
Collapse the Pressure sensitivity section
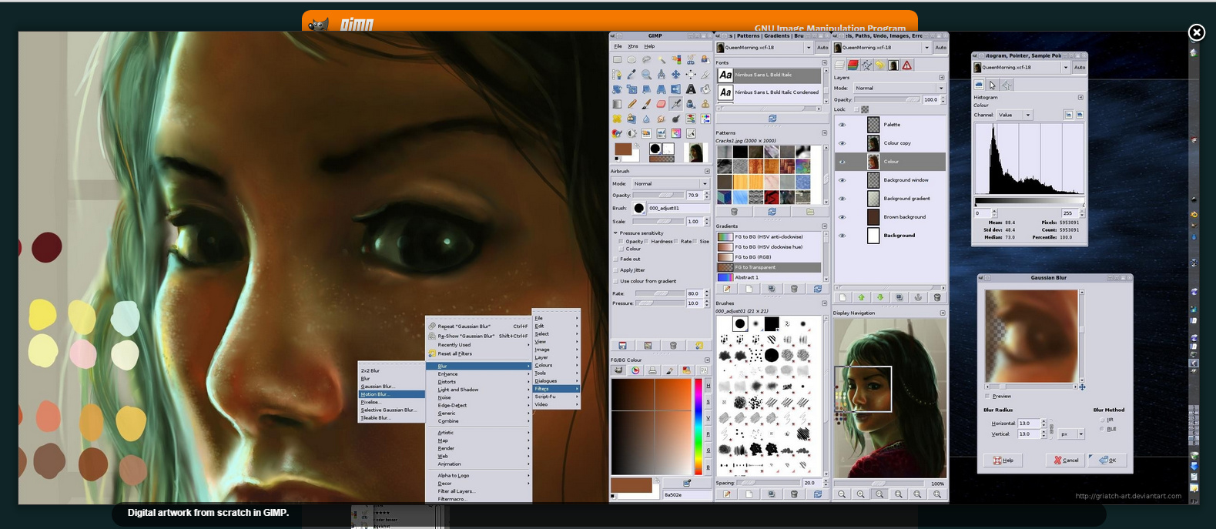pos(615,233)
